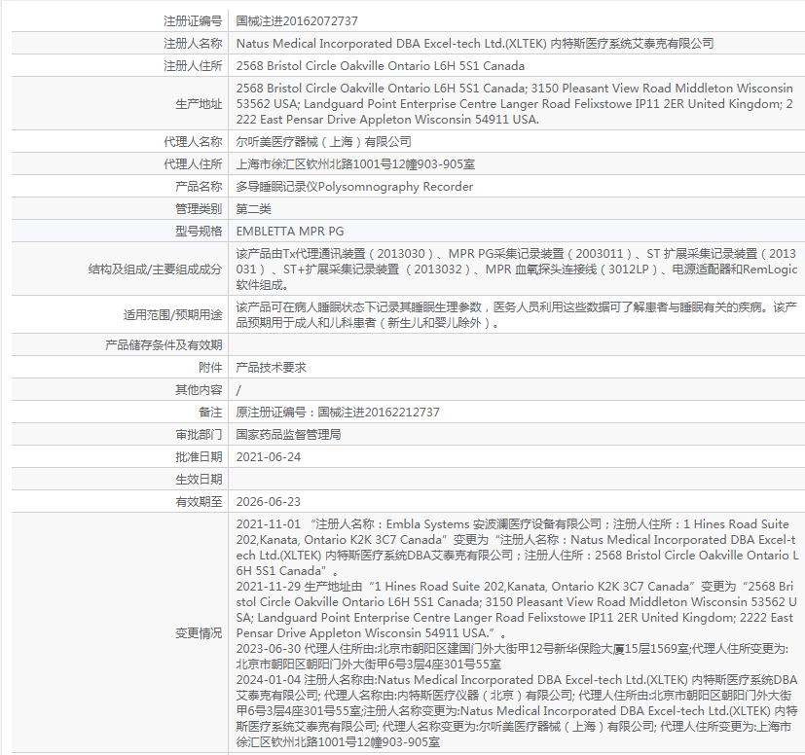The height and width of the screenshot is (755, 805).
Task: Click the 其他内容 label
Action: click(x=199, y=390)
